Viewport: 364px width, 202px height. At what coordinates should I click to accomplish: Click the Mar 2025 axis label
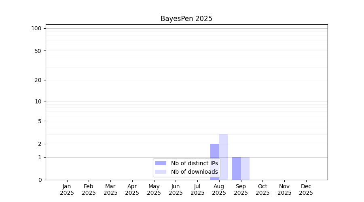(110, 189)
